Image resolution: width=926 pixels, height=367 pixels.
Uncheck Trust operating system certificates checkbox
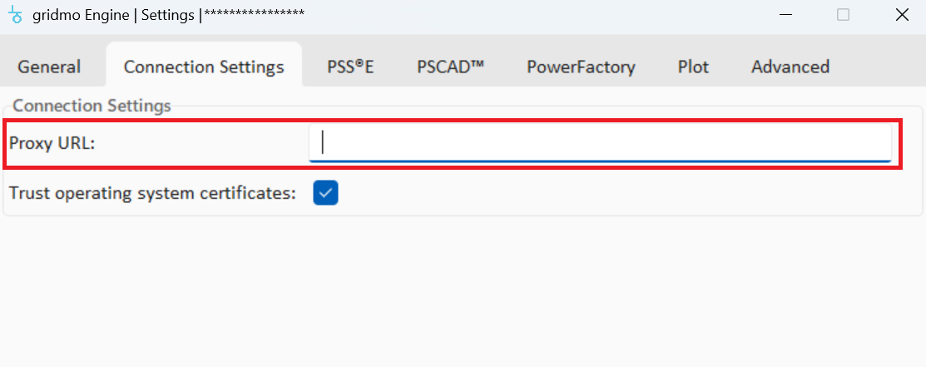(x=325, y=193)
